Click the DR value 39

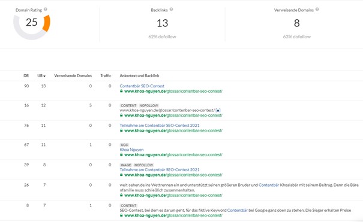(26, 165)
